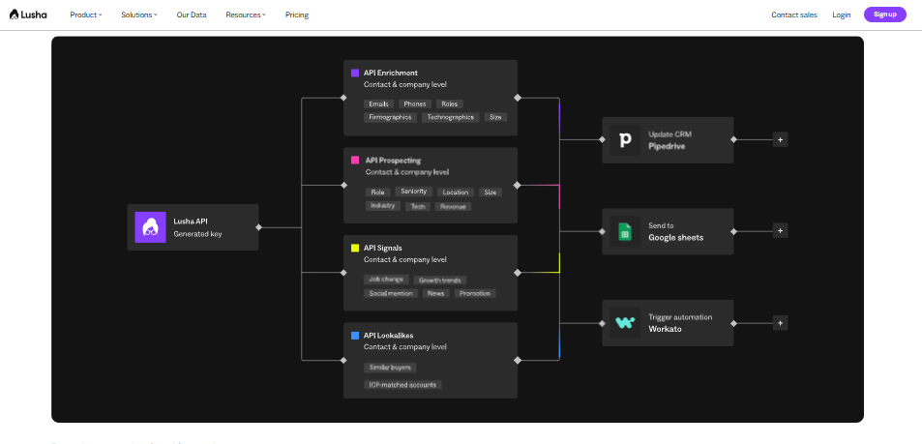Viewport: 922px width, 444px height.
Task: Select the Revenue tag
Action: (x=454, y=206)
